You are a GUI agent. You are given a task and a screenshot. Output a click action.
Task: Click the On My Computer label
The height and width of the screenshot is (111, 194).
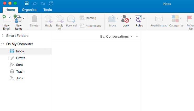click(20, 44)
